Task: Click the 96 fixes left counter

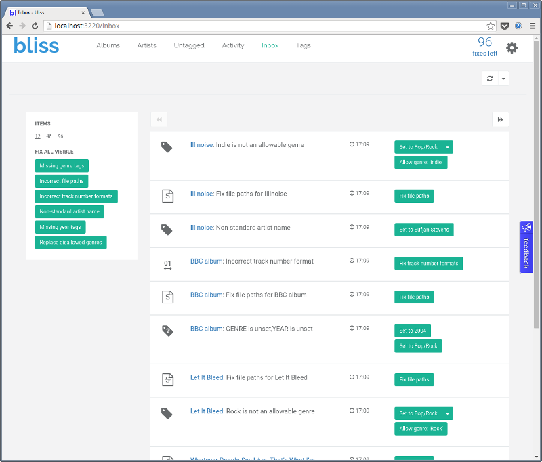Action: click(484, 46)
